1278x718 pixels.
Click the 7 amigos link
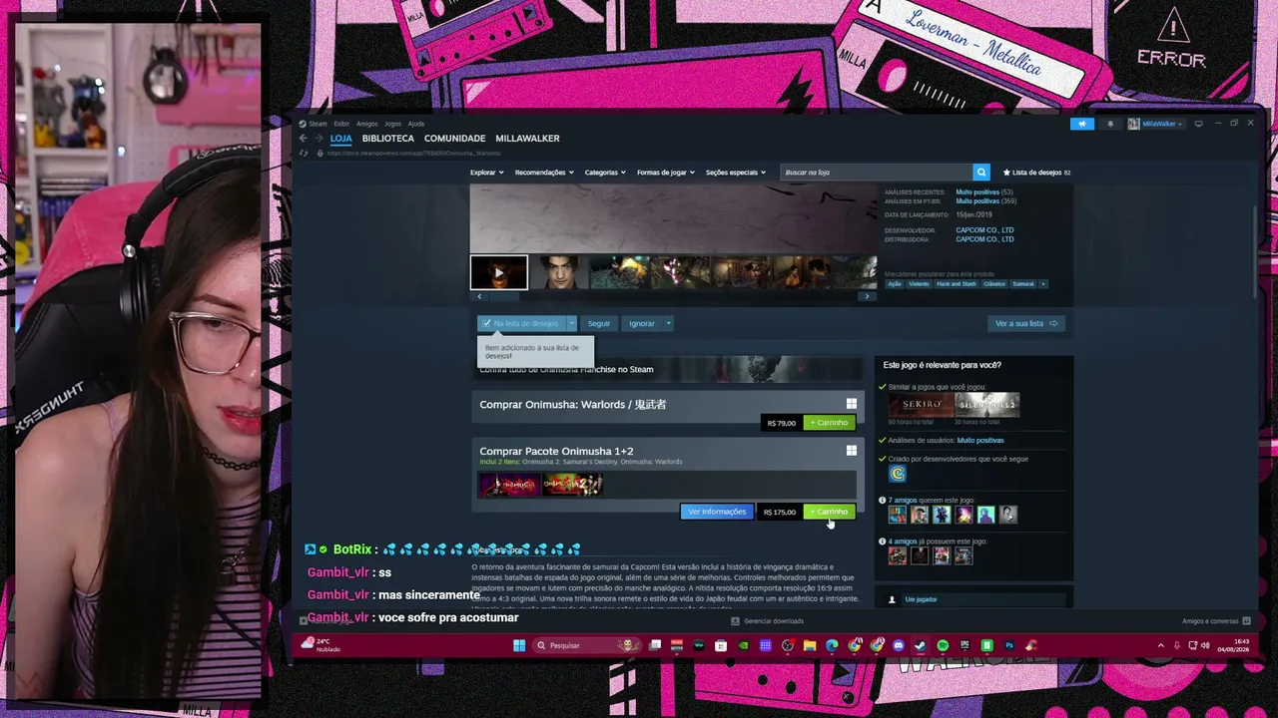tap(904, 500)
